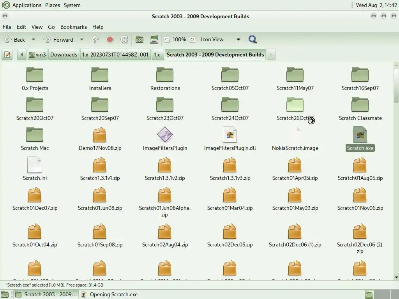Reload the current folder
399x299 pixels.
(124, 39)
